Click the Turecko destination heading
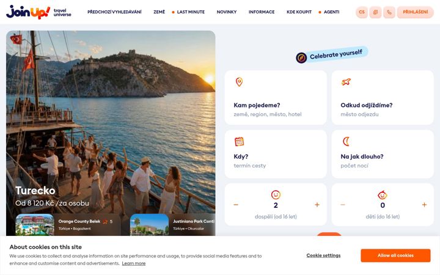440x275 pixels. pos(35,191)
